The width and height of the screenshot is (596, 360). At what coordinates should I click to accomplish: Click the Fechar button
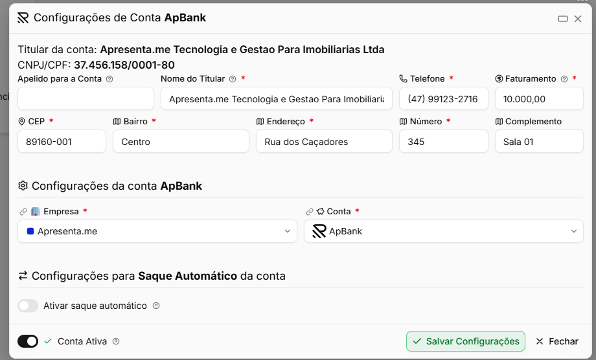pos(557,341)
